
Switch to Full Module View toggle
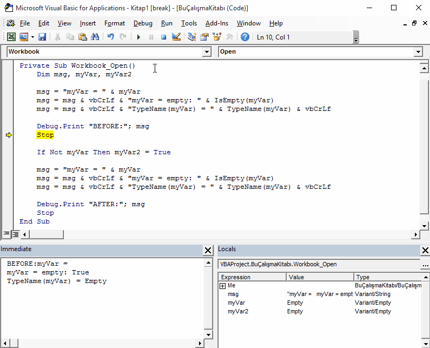[x=16, y=234]
